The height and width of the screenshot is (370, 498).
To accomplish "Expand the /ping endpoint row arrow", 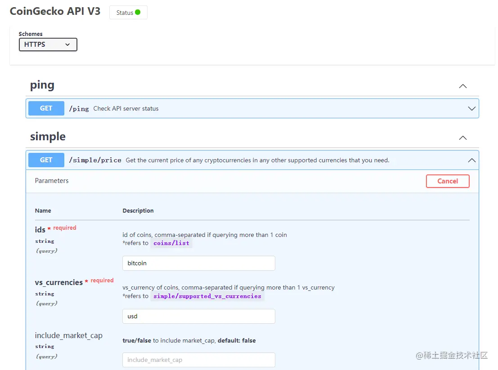I will pyautogui.click(x=471, y=108).
